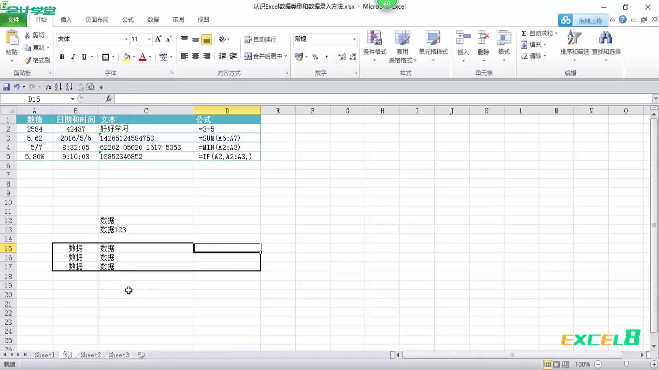Switch to the 公式 (Formulas) ribbon tab
Screen dimensions: 659x370
[128, 20]
